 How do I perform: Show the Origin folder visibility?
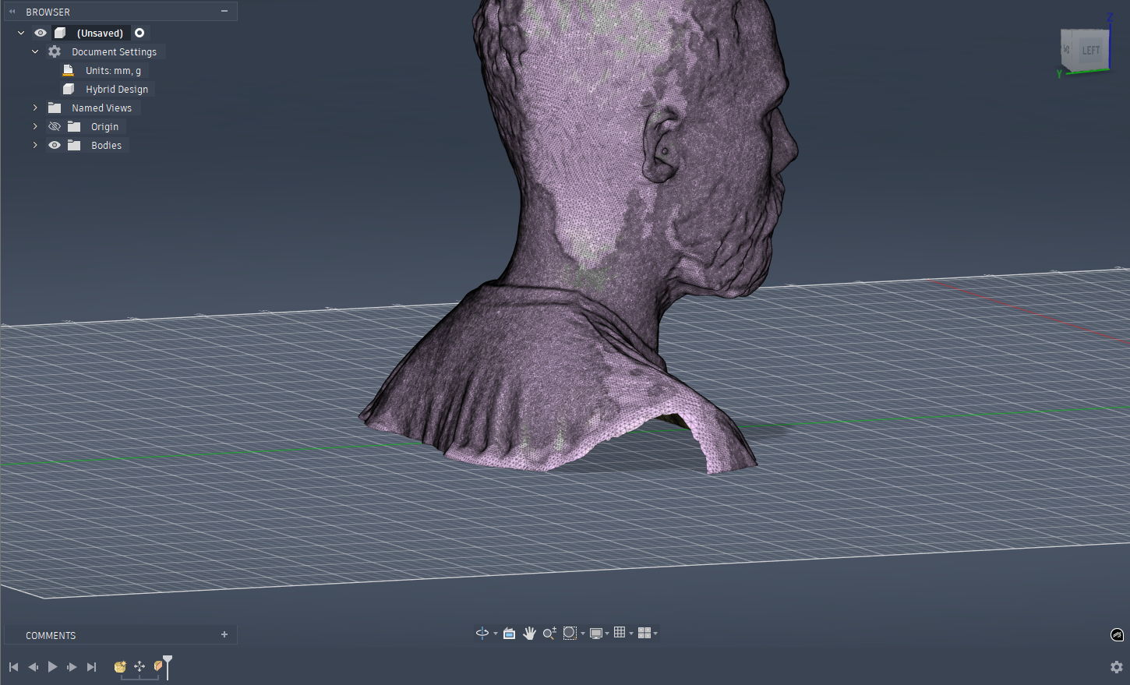coord(54,126)
